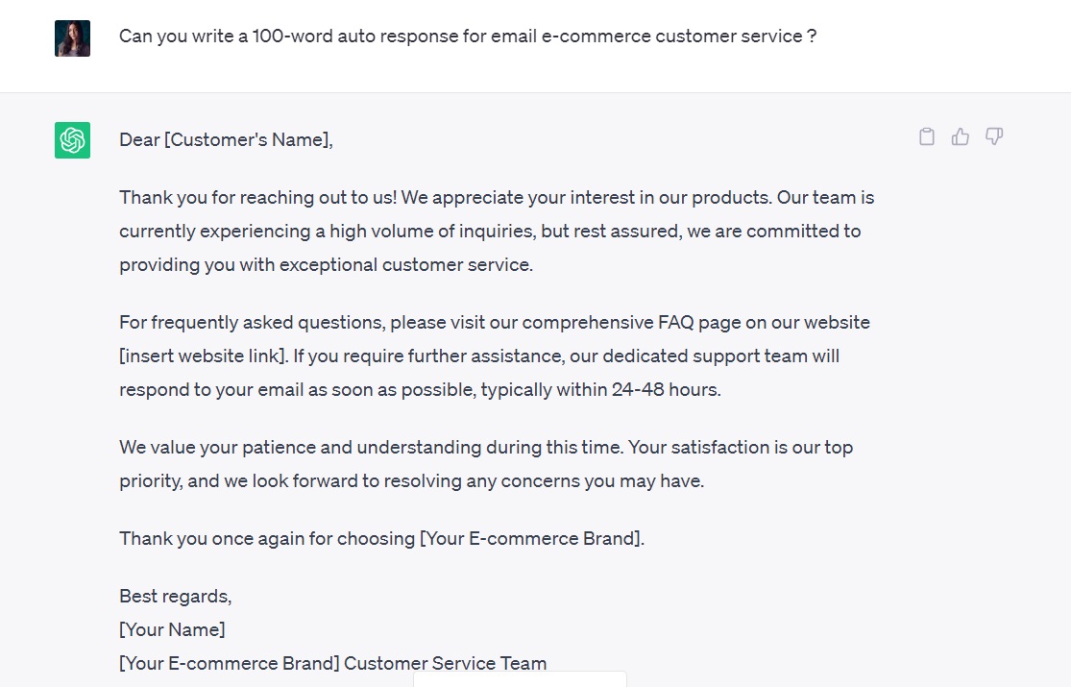Click the user's 100-word auto response prompt
Screen dimensions: 1071x687
(x=468, y=37)
